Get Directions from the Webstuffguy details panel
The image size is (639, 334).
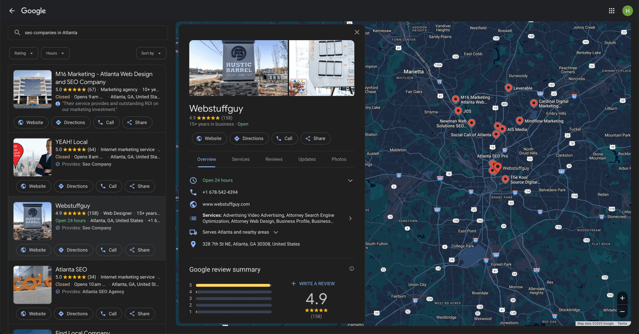[x=249, y=139]
